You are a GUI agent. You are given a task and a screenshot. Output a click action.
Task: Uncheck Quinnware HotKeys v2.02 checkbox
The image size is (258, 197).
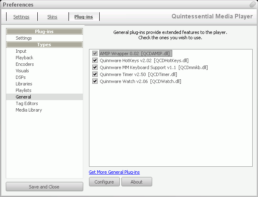(95, 60)
